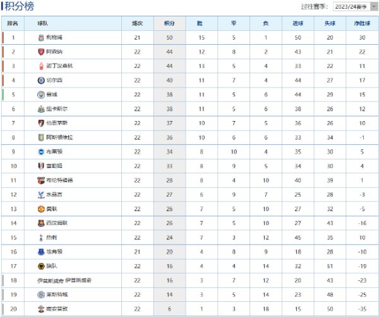Click the 排名 column header
The height and width of the screenshot is (317, 379).
pos(13,23)
